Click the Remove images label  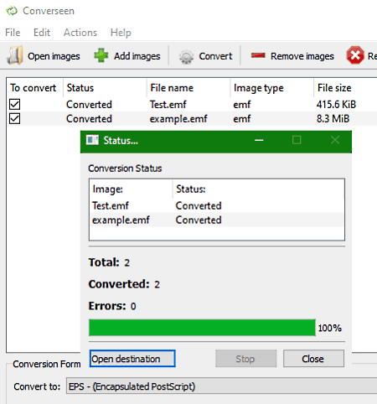pos(302,56)
